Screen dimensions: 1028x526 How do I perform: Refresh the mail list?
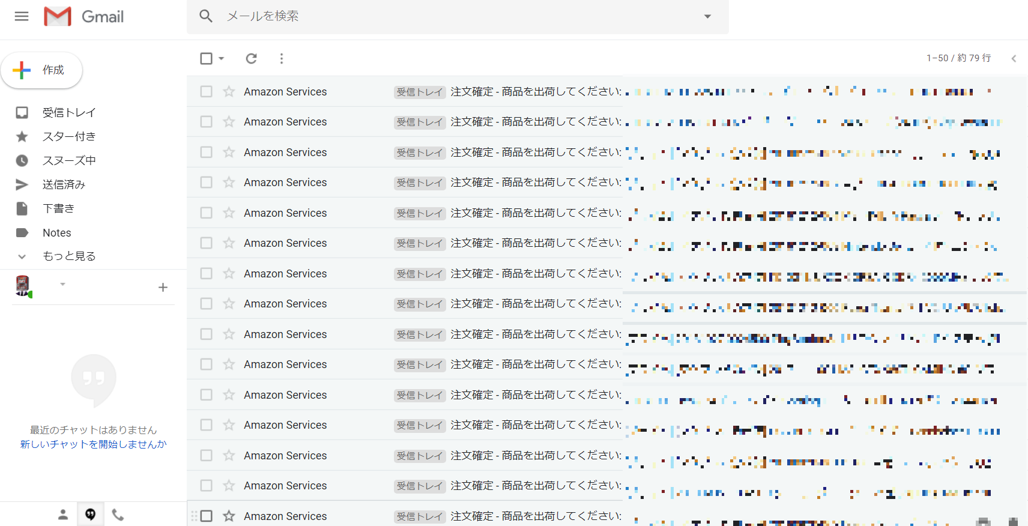tap(252, 58)
